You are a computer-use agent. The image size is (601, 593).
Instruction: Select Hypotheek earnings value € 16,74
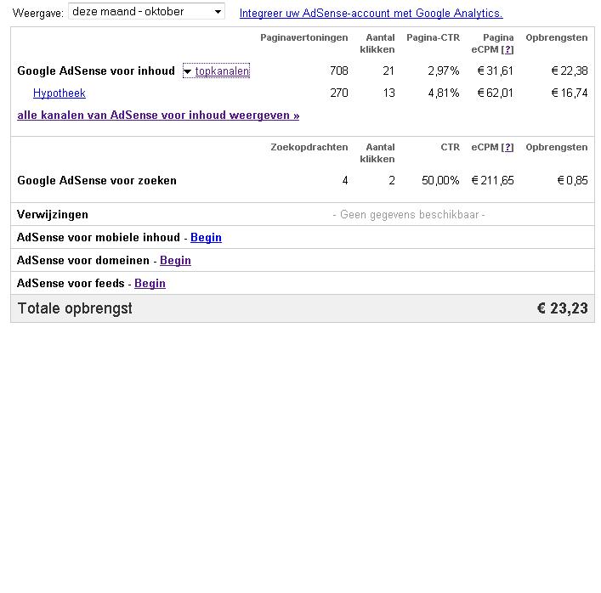tap(570, 93)
